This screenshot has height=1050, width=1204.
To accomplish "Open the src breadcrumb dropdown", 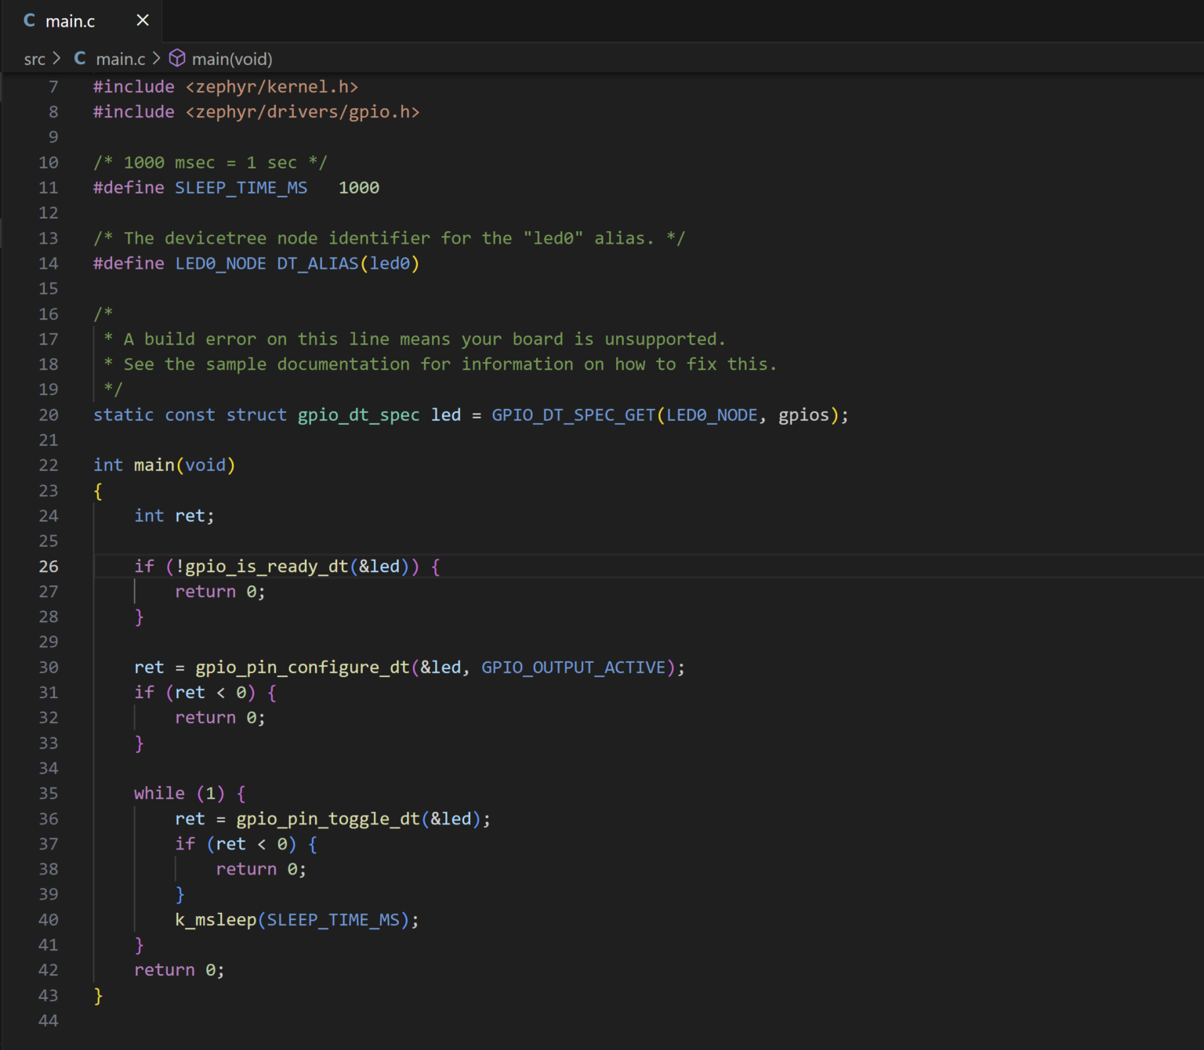I will [35, 58].
